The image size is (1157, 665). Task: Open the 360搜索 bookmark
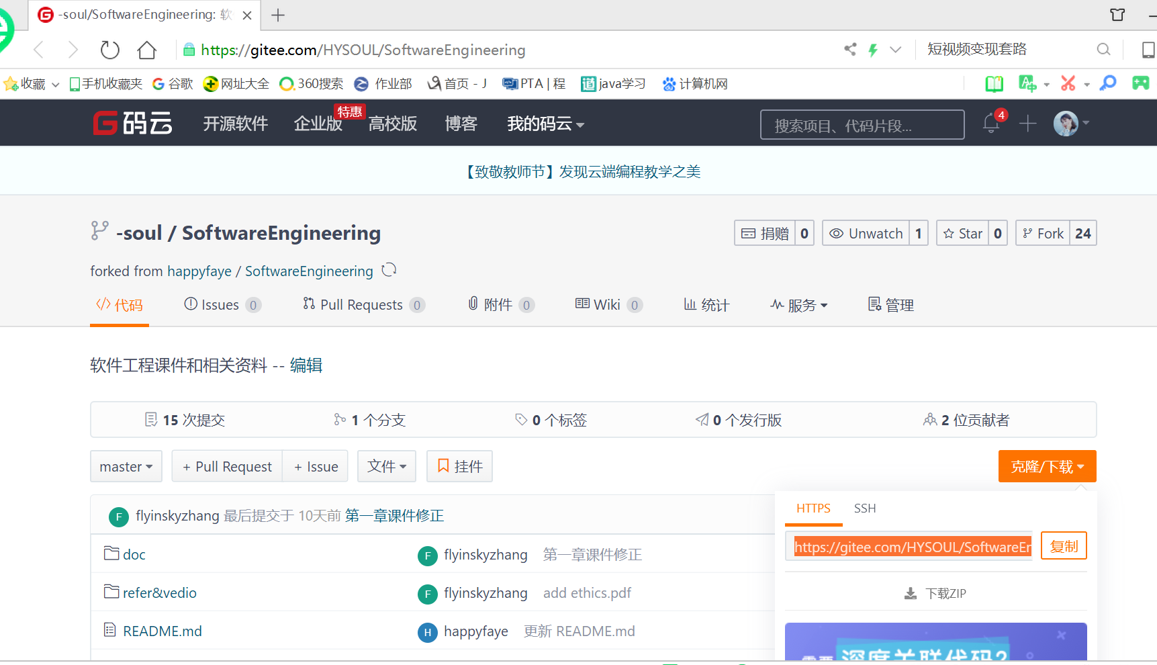[x=312, y=84]
